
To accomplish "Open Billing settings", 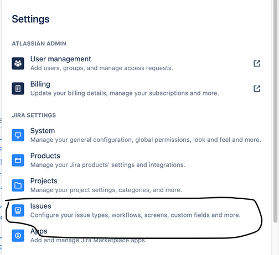I will [40, 84].
